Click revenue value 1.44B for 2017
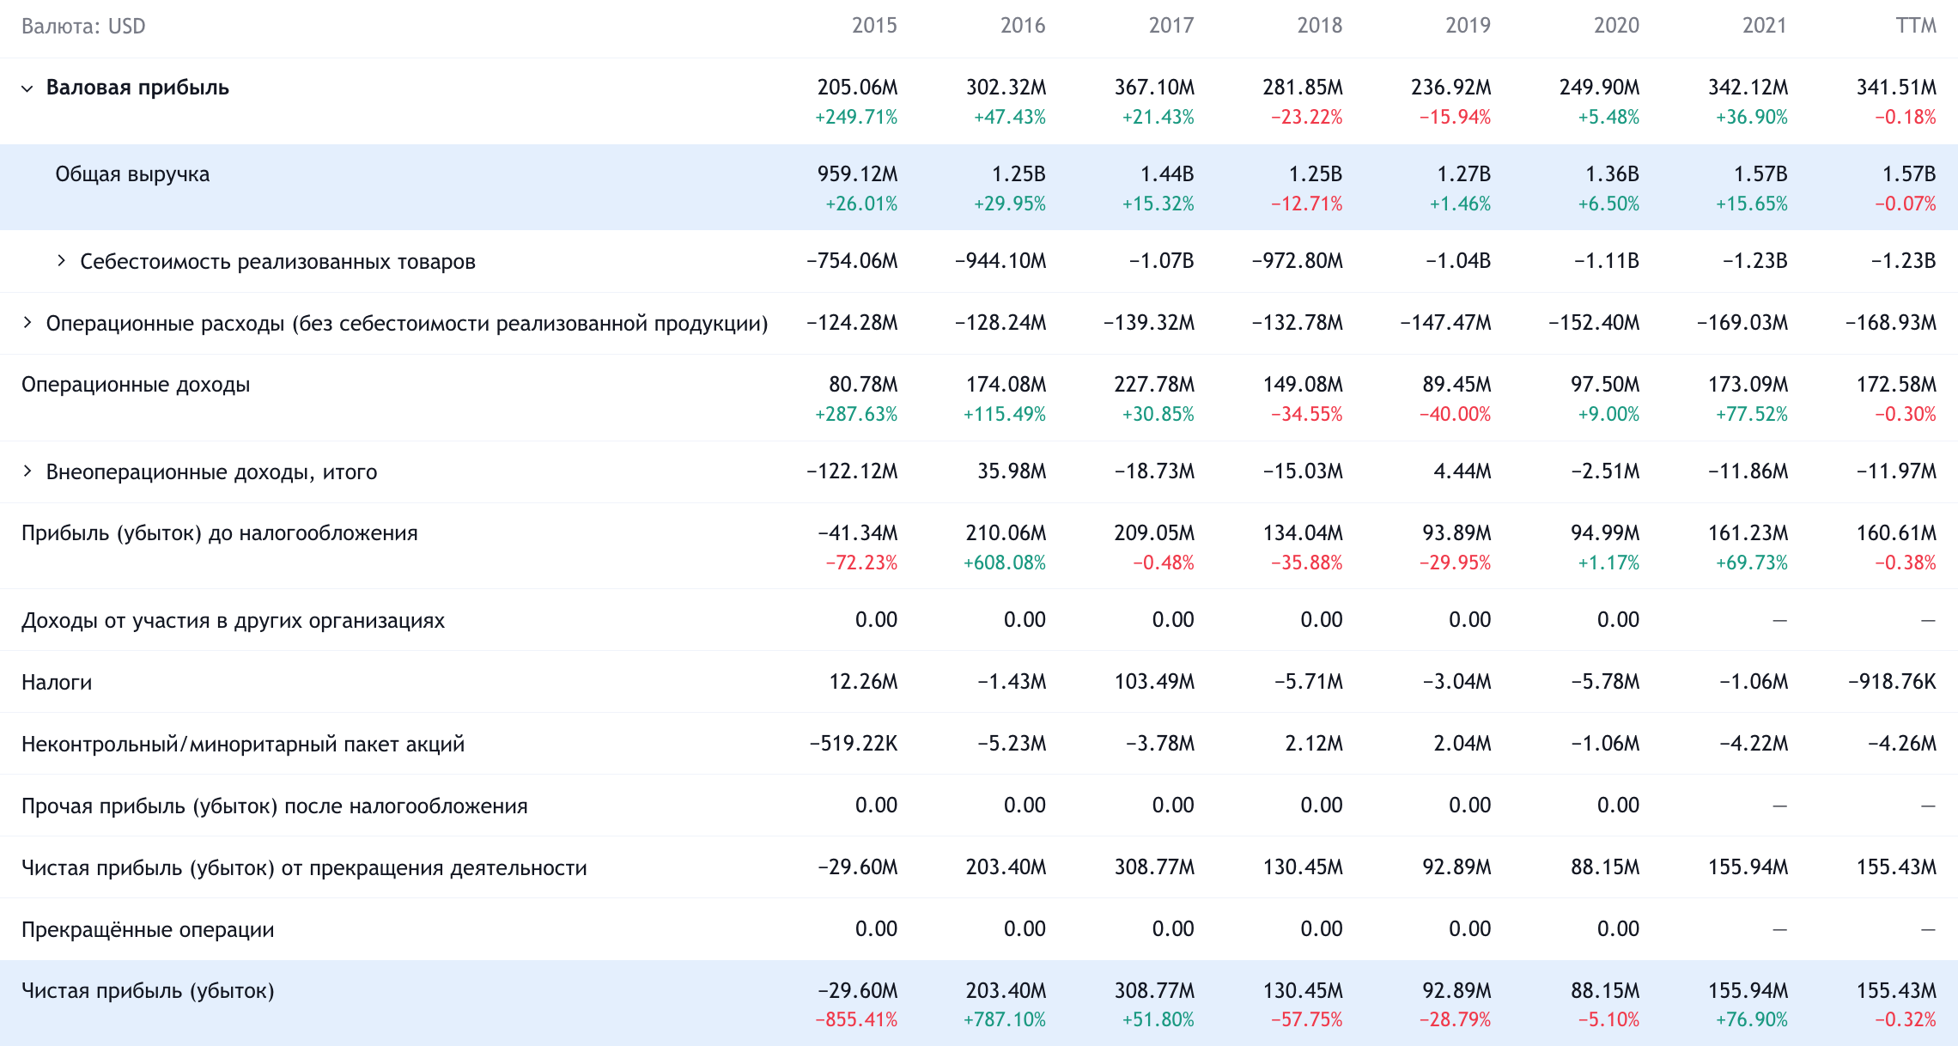 [x=1167, y=174]
